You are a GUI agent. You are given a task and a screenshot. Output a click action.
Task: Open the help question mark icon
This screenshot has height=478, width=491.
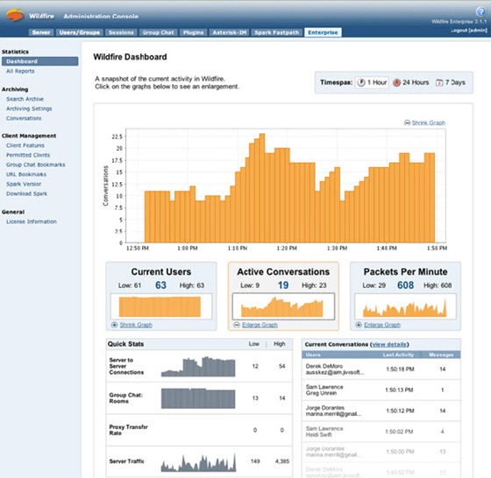pyautogui.click(x=480, y=11)
